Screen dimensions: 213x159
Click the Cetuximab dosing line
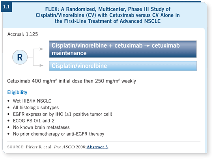point(71,81)
